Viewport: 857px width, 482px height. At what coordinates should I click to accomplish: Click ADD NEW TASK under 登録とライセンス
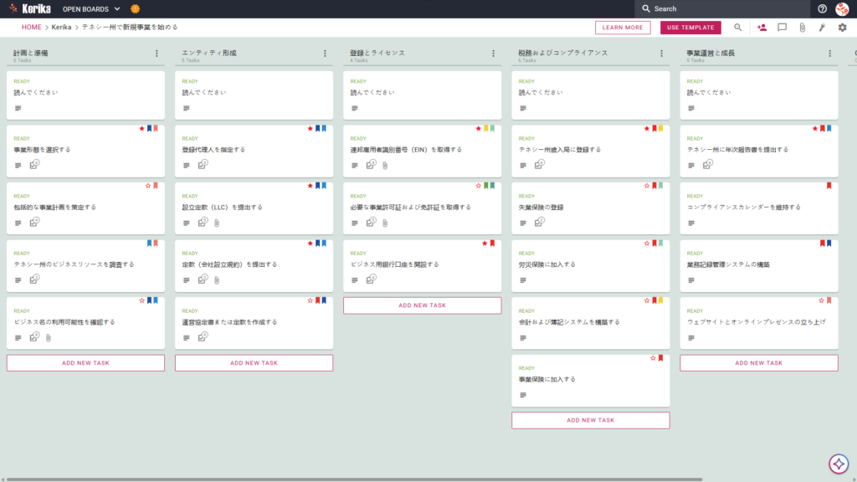point(422,305)
